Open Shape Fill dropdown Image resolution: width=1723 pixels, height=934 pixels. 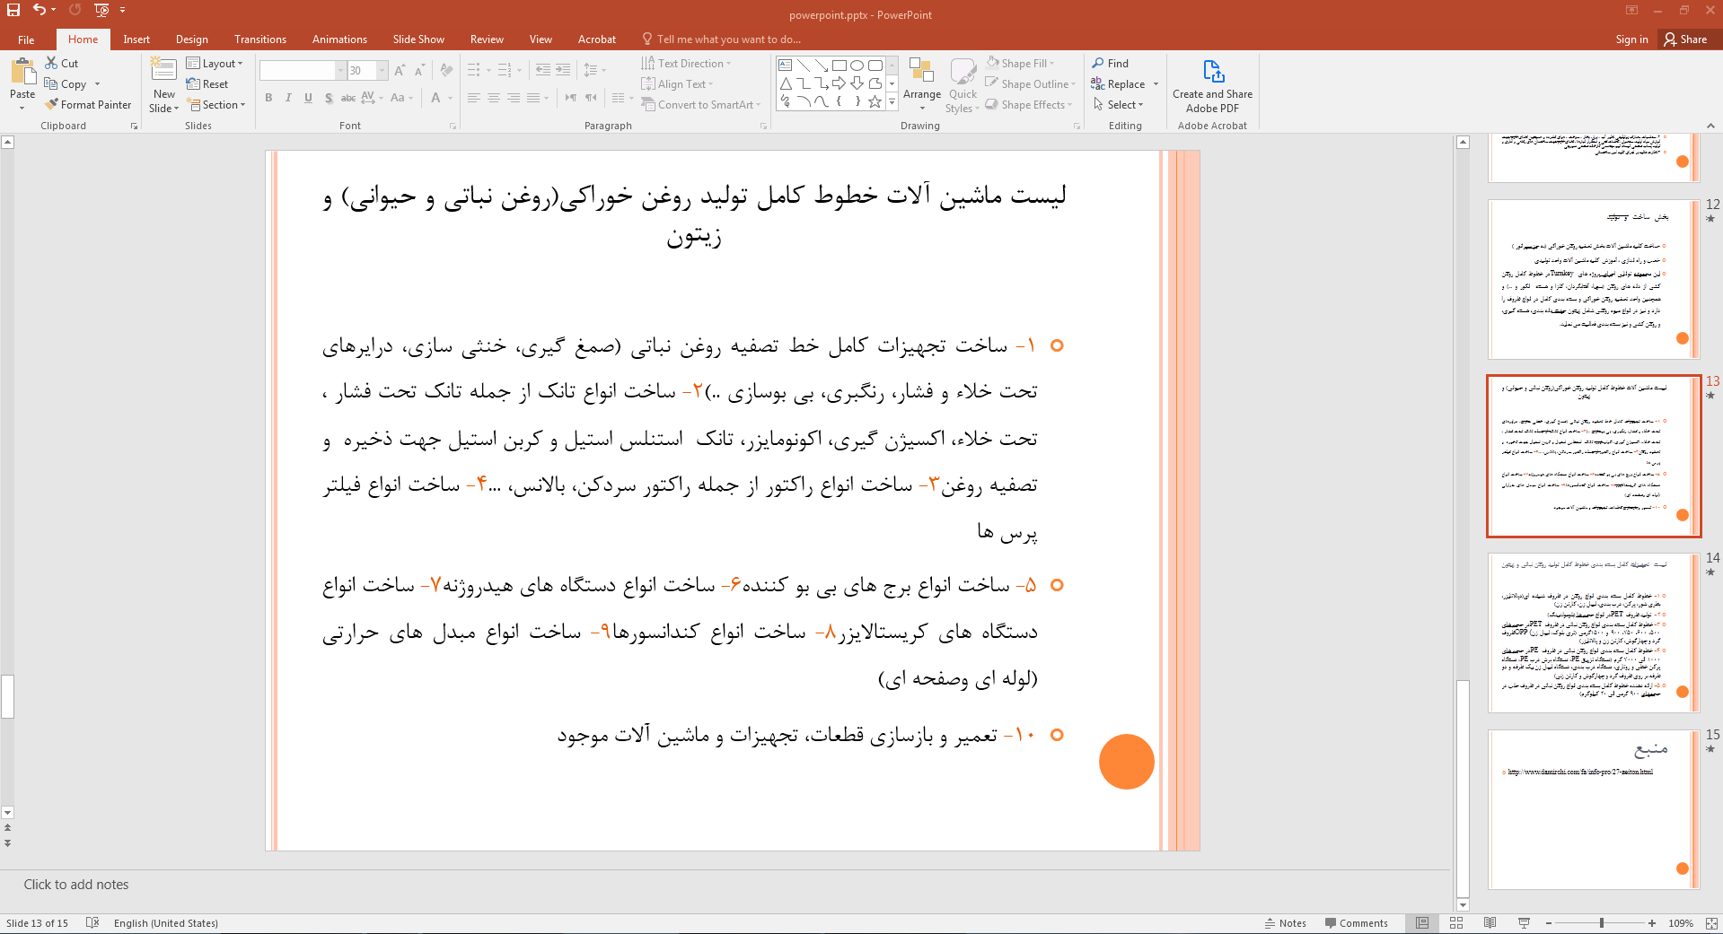click(1021, 63)
